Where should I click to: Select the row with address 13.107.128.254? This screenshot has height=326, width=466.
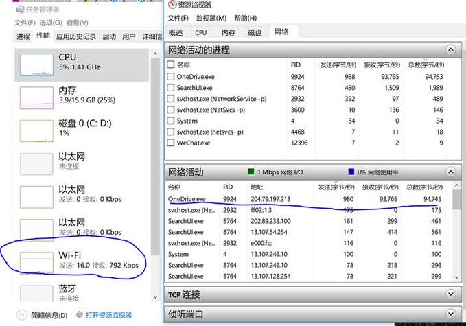coord(305,276)
